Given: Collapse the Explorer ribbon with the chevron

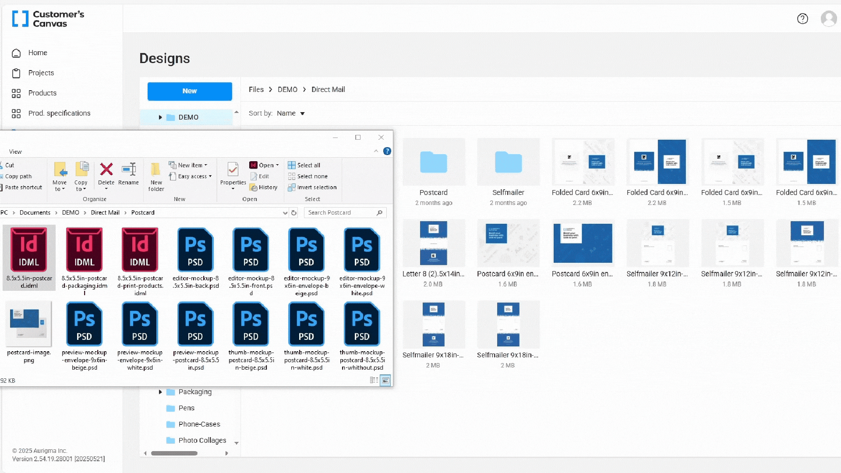Looking at the screenshot, I should click(x=376, y=151).
